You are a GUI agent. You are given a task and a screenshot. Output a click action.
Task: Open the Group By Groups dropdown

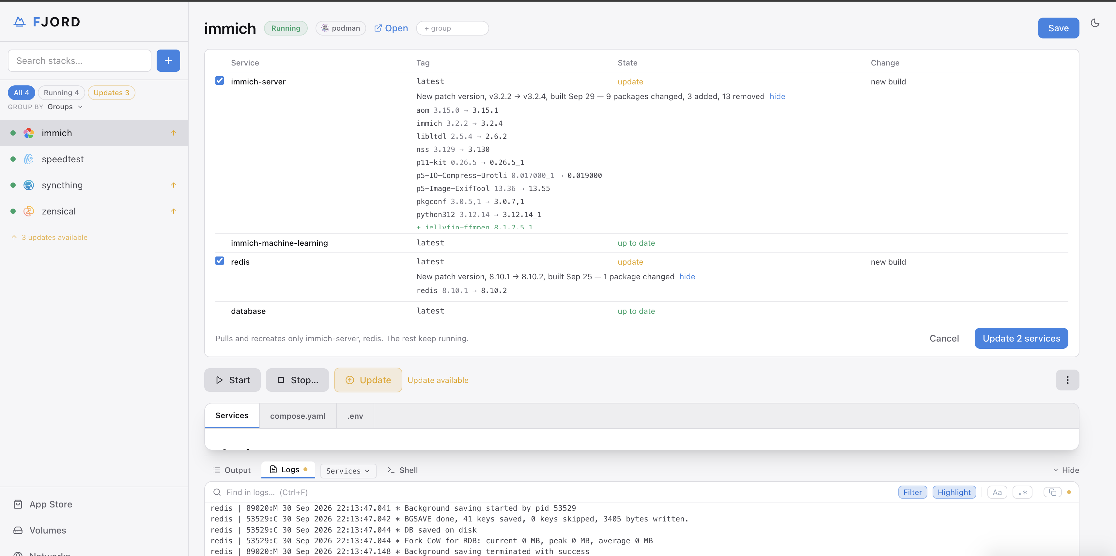[x=65, y=107]
